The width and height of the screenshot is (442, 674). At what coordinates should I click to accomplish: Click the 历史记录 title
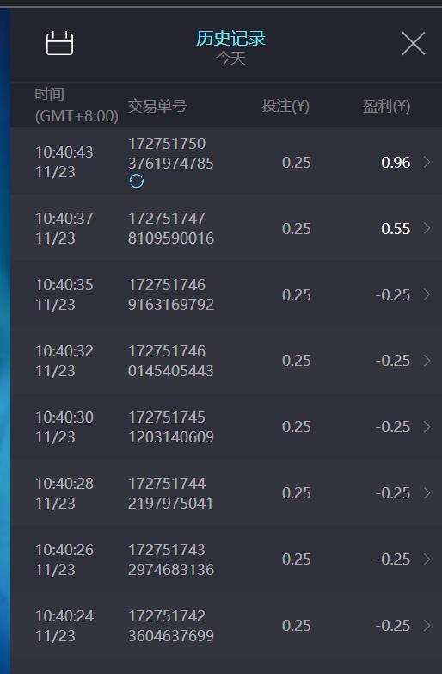point(230,38)
